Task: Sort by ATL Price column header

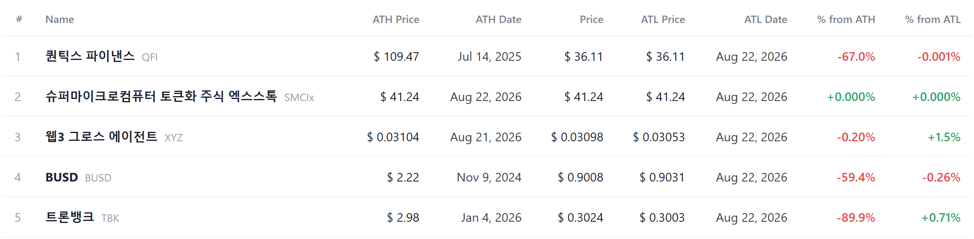Action: tap(663, 19)
